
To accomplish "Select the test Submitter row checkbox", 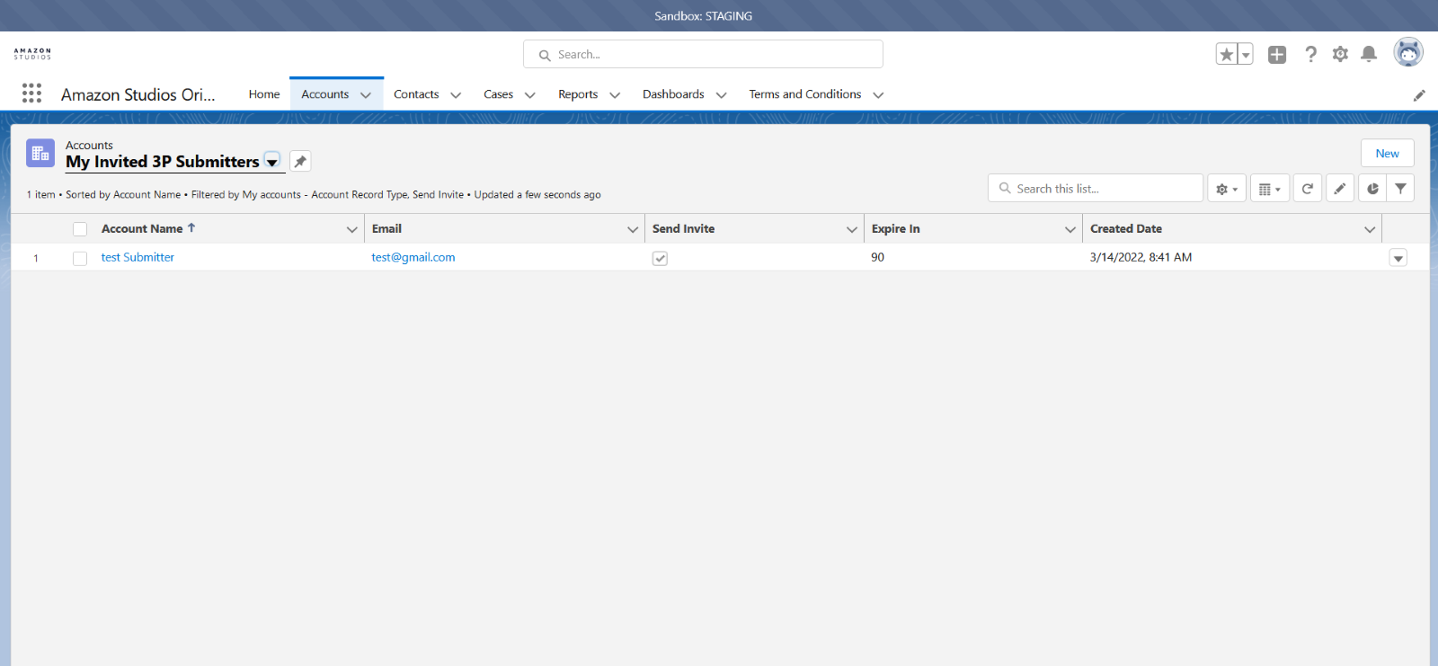I will pos(80,258).
